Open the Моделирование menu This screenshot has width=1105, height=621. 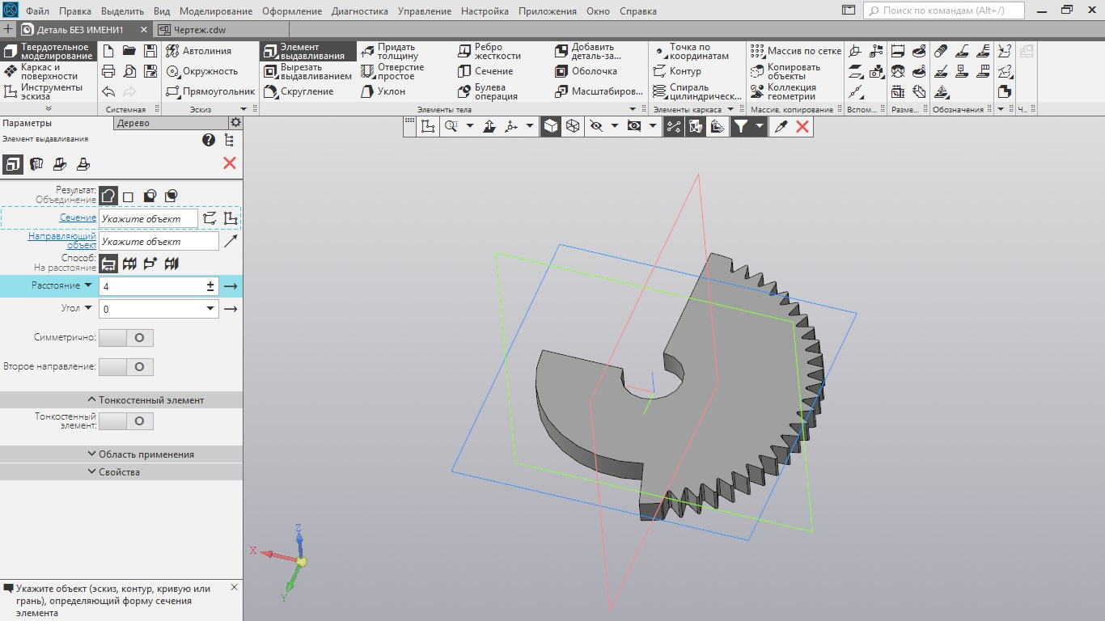click(215, 11)
